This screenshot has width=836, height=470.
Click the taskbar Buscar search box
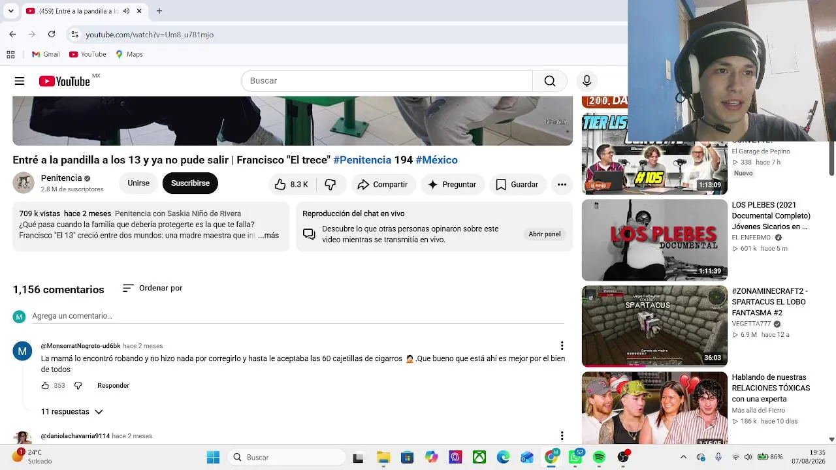286,458
